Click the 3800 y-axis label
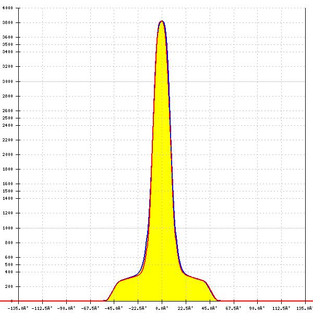The image size is (313, 313). click(x=8, y=22)
